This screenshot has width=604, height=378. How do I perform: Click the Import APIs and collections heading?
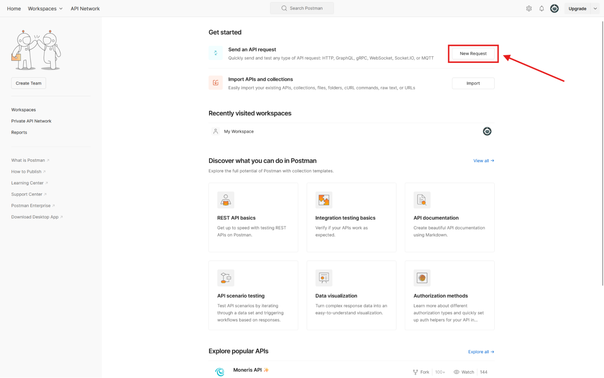point(260,79)
